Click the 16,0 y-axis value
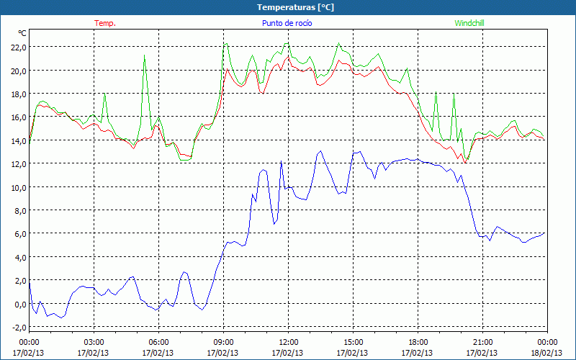 (x=19, y=117)
